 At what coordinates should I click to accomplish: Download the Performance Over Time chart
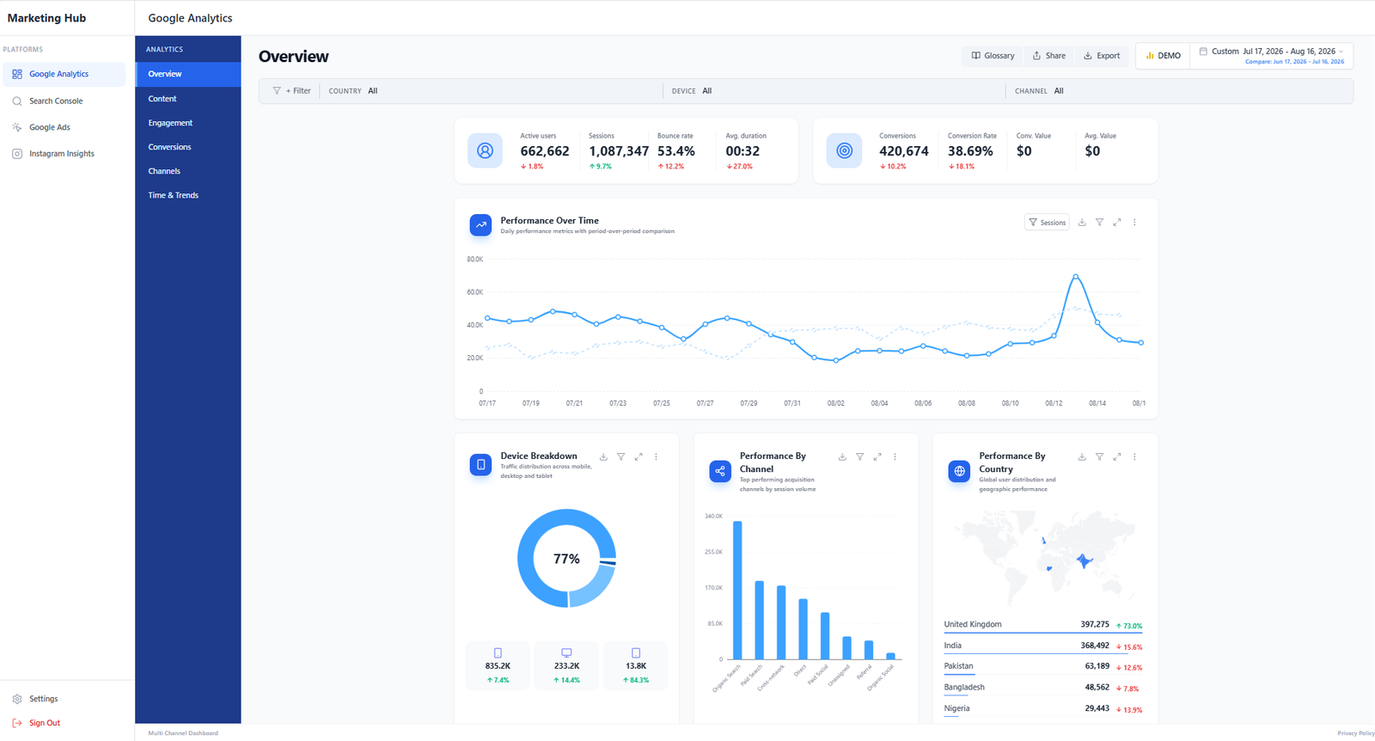point(1082,223)
